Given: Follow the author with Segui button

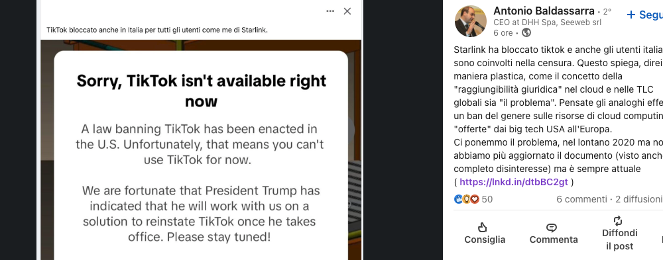Looking at the screenshot, I should pos(644,15).
